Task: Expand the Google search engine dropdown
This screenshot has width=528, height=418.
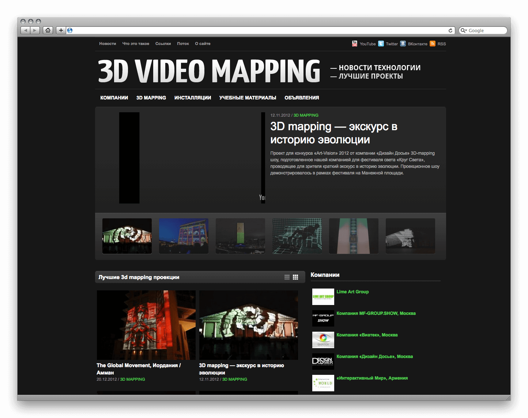Action: tap(464, 30)
